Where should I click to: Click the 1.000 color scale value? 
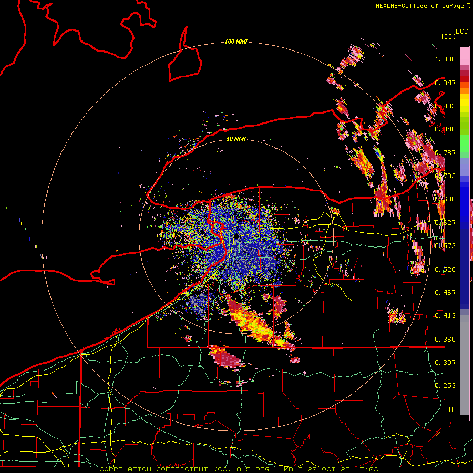pos(445,59)
